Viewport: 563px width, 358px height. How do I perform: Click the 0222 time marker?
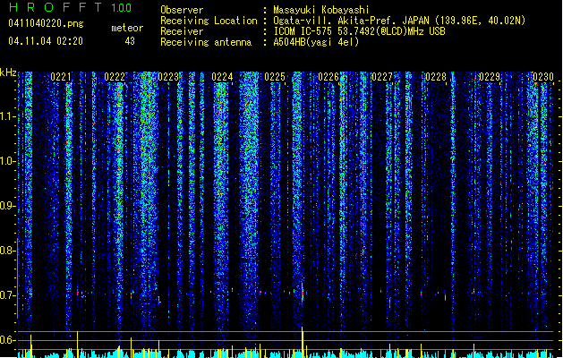click(x=115, y=77)
